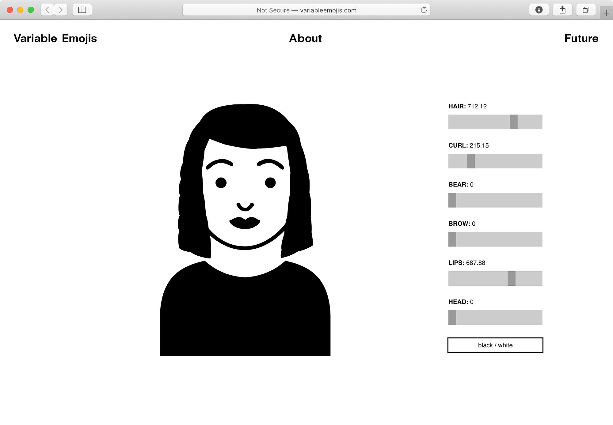613x425 pixels.
Task: Click the yellow minimize window button
Action: pyautogui.click(x=20, y=10)
